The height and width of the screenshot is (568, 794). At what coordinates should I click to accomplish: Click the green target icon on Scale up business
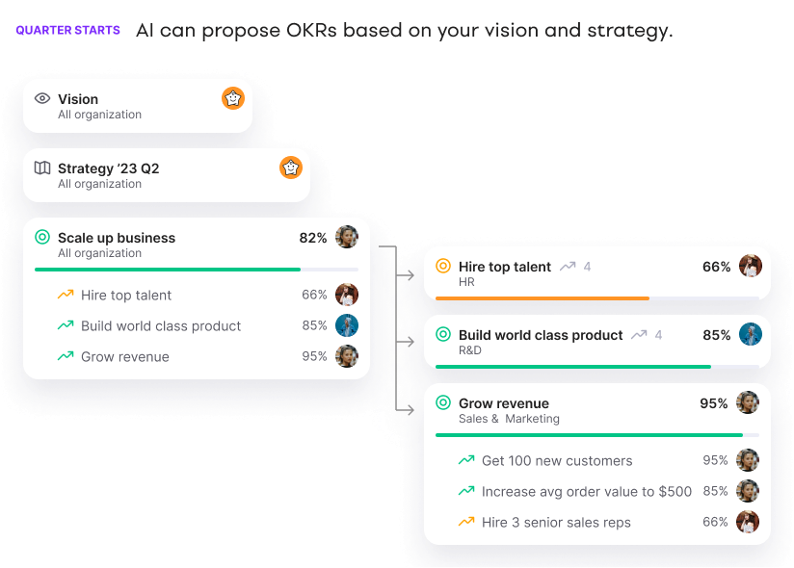pyautogui.click(x=42, y=237)
